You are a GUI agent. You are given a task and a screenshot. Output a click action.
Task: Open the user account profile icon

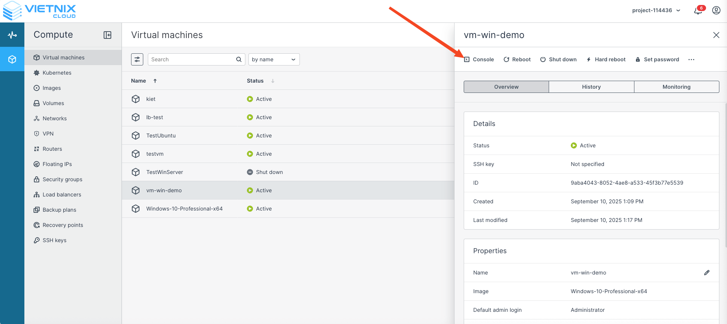[716, 10]
